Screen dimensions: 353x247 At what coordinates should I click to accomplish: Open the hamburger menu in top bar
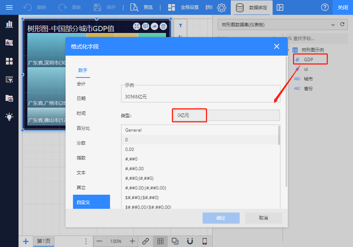(9, 7)
